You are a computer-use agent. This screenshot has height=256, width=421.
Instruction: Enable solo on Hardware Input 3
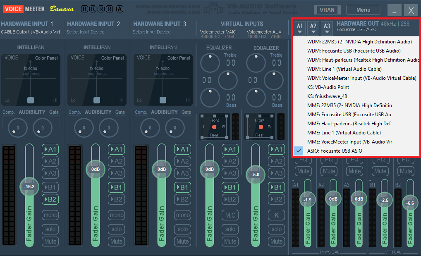coord(183,229)
